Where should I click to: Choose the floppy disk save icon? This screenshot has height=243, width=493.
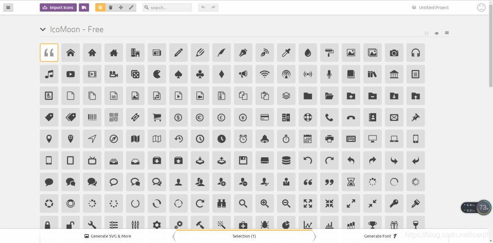pos(243,160)
